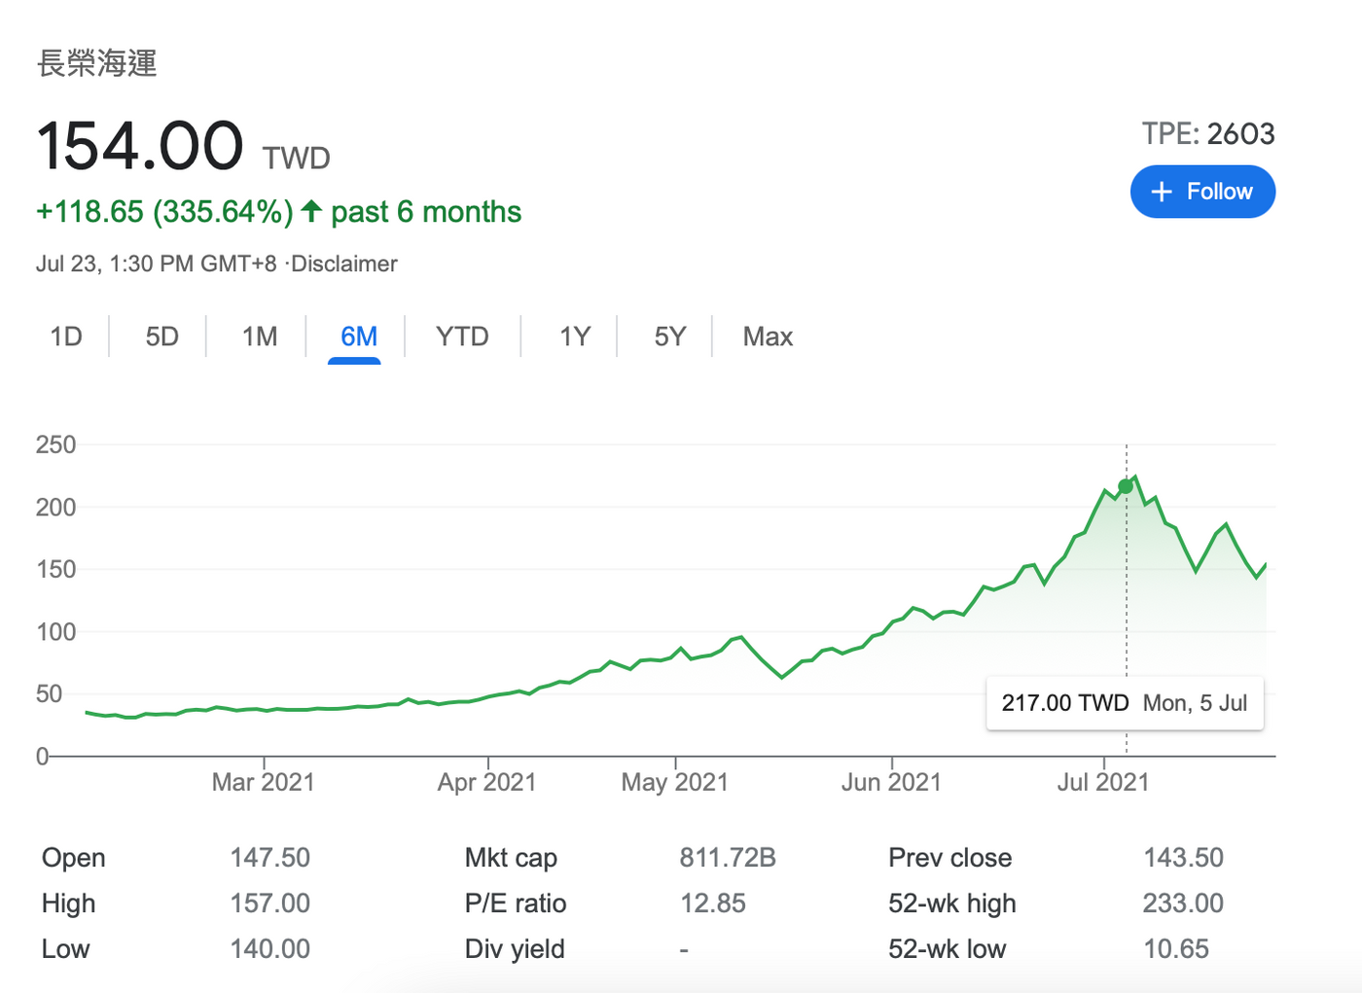Switch to YTD range
1362x993 pixels.
tap(462, 337)
